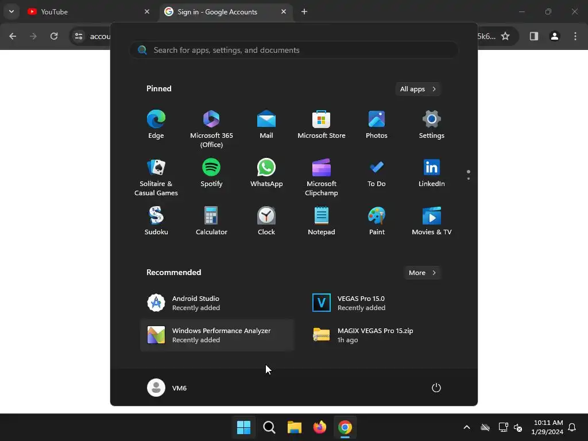This screenshot has height=441, width=588.
Task: Open Chrome profile menu
Action: [555, 36]
